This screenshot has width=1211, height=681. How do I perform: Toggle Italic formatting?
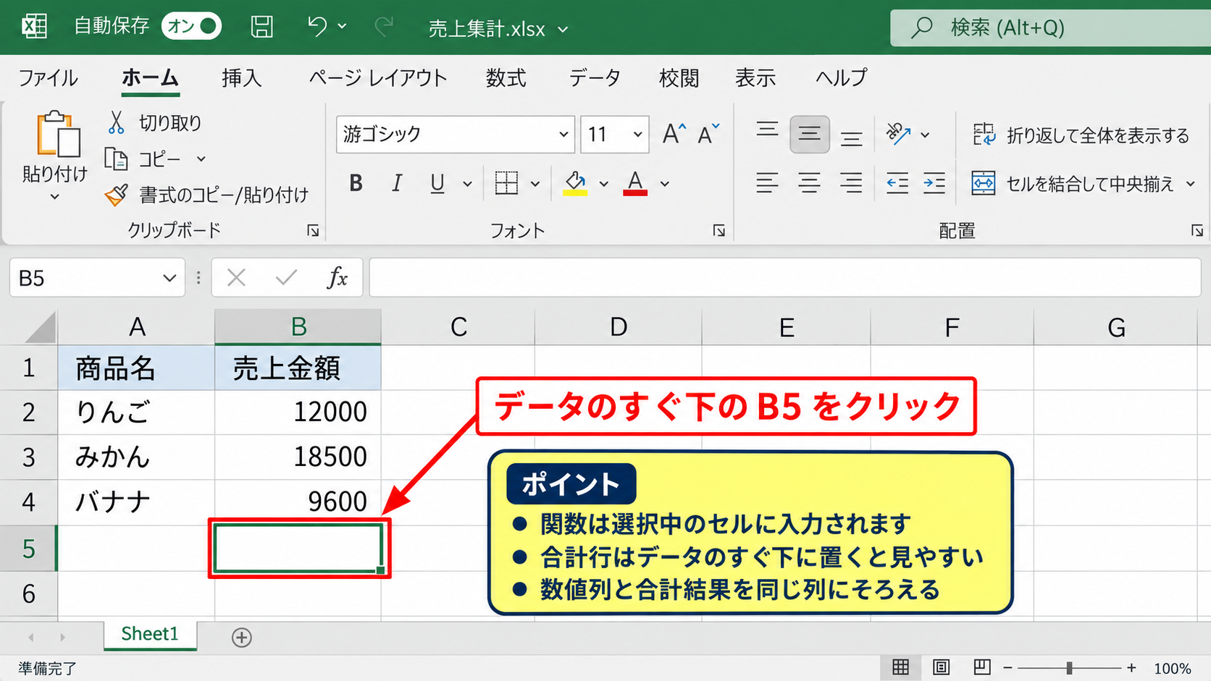(396, 183)
